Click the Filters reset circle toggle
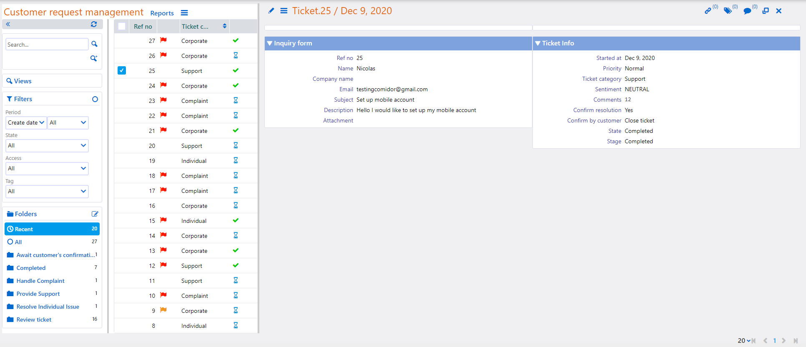The width and height of the screenshot is (806, 347). [x=95, y=99]
